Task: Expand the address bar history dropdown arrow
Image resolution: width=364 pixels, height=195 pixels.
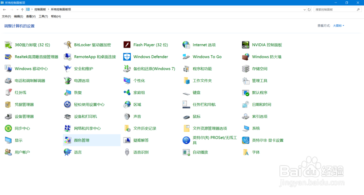Action: coord(305,9)
